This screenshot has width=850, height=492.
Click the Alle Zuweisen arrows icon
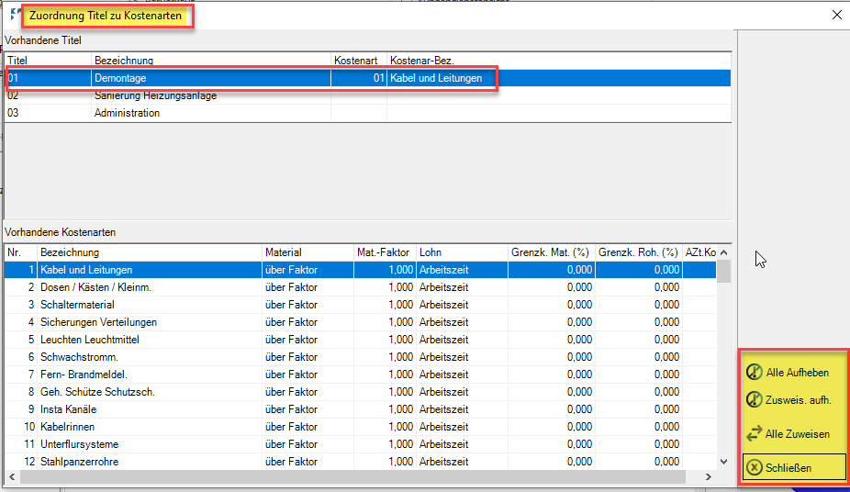[x=755, y=434]
